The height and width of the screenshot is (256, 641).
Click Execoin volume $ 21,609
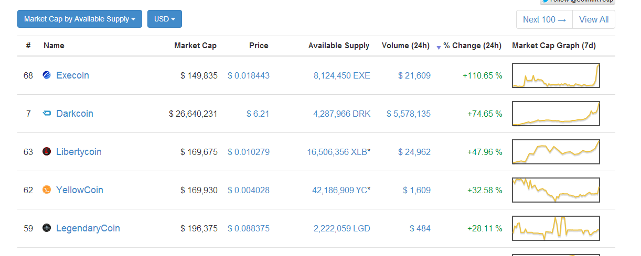[x=414, y=75]
